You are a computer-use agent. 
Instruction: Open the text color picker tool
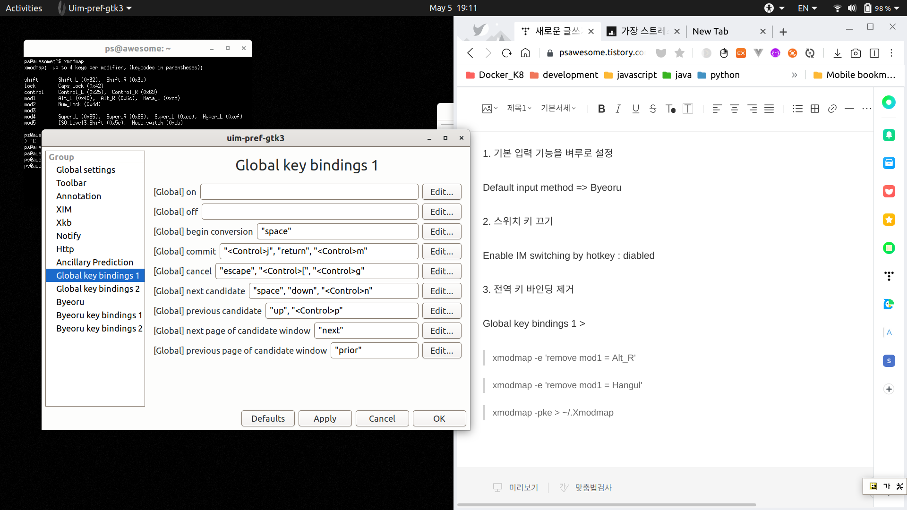coord(670,109)
